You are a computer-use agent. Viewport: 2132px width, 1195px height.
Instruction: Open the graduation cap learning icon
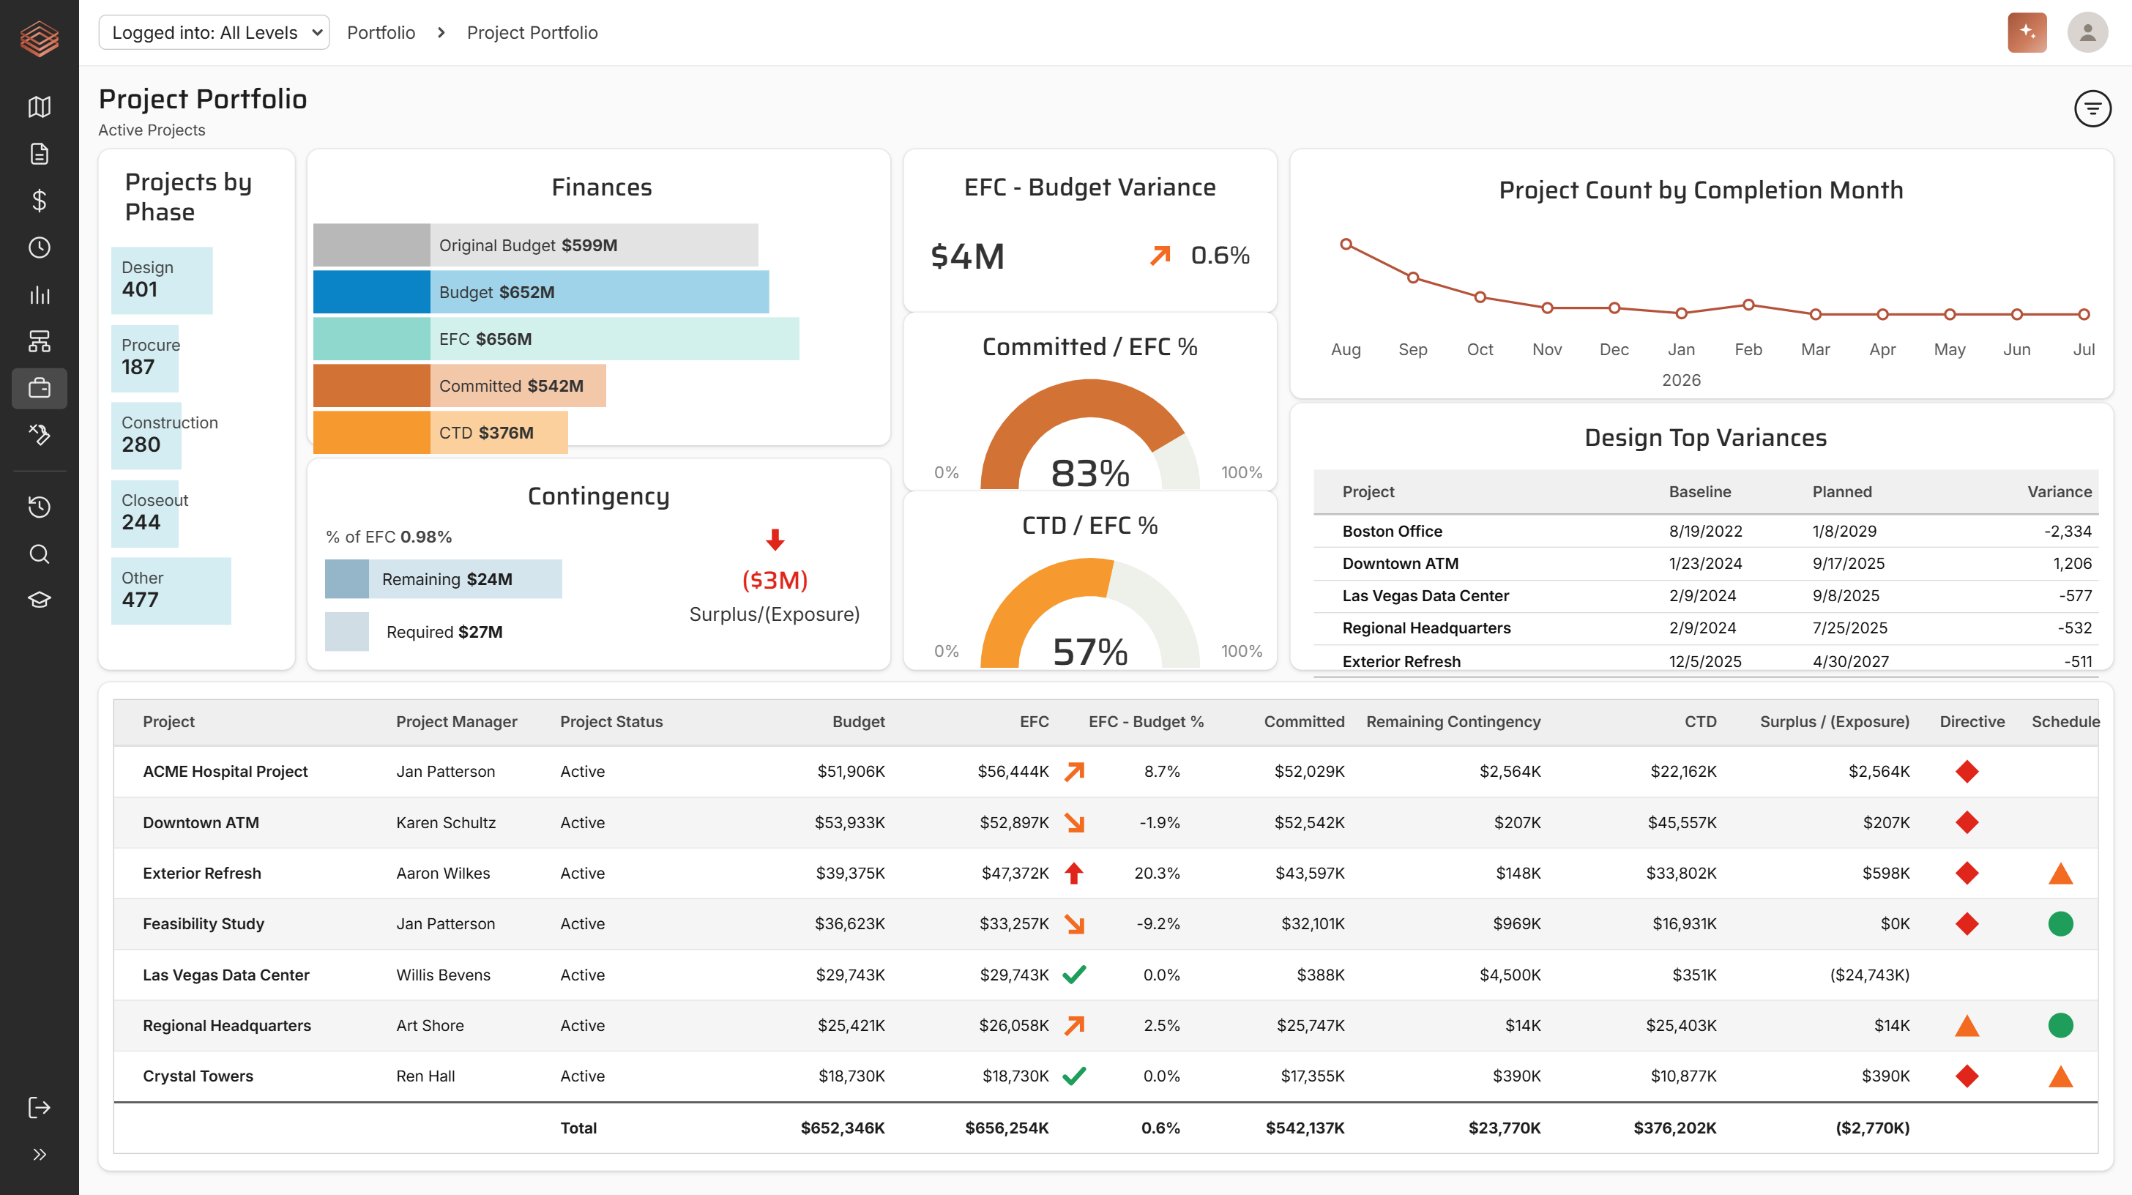point(39,600)
